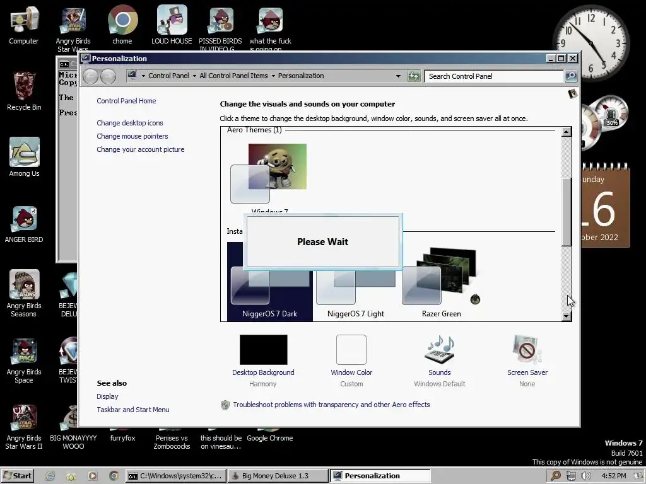
Task: Open the 'chome' desktop shortcut
Action: pos(122,25)
